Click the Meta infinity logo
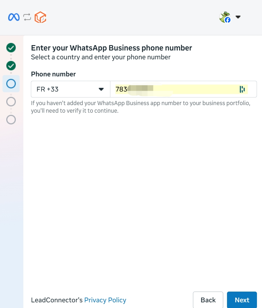262x308 pixels. pyautogui.click(x=14, y=17)
